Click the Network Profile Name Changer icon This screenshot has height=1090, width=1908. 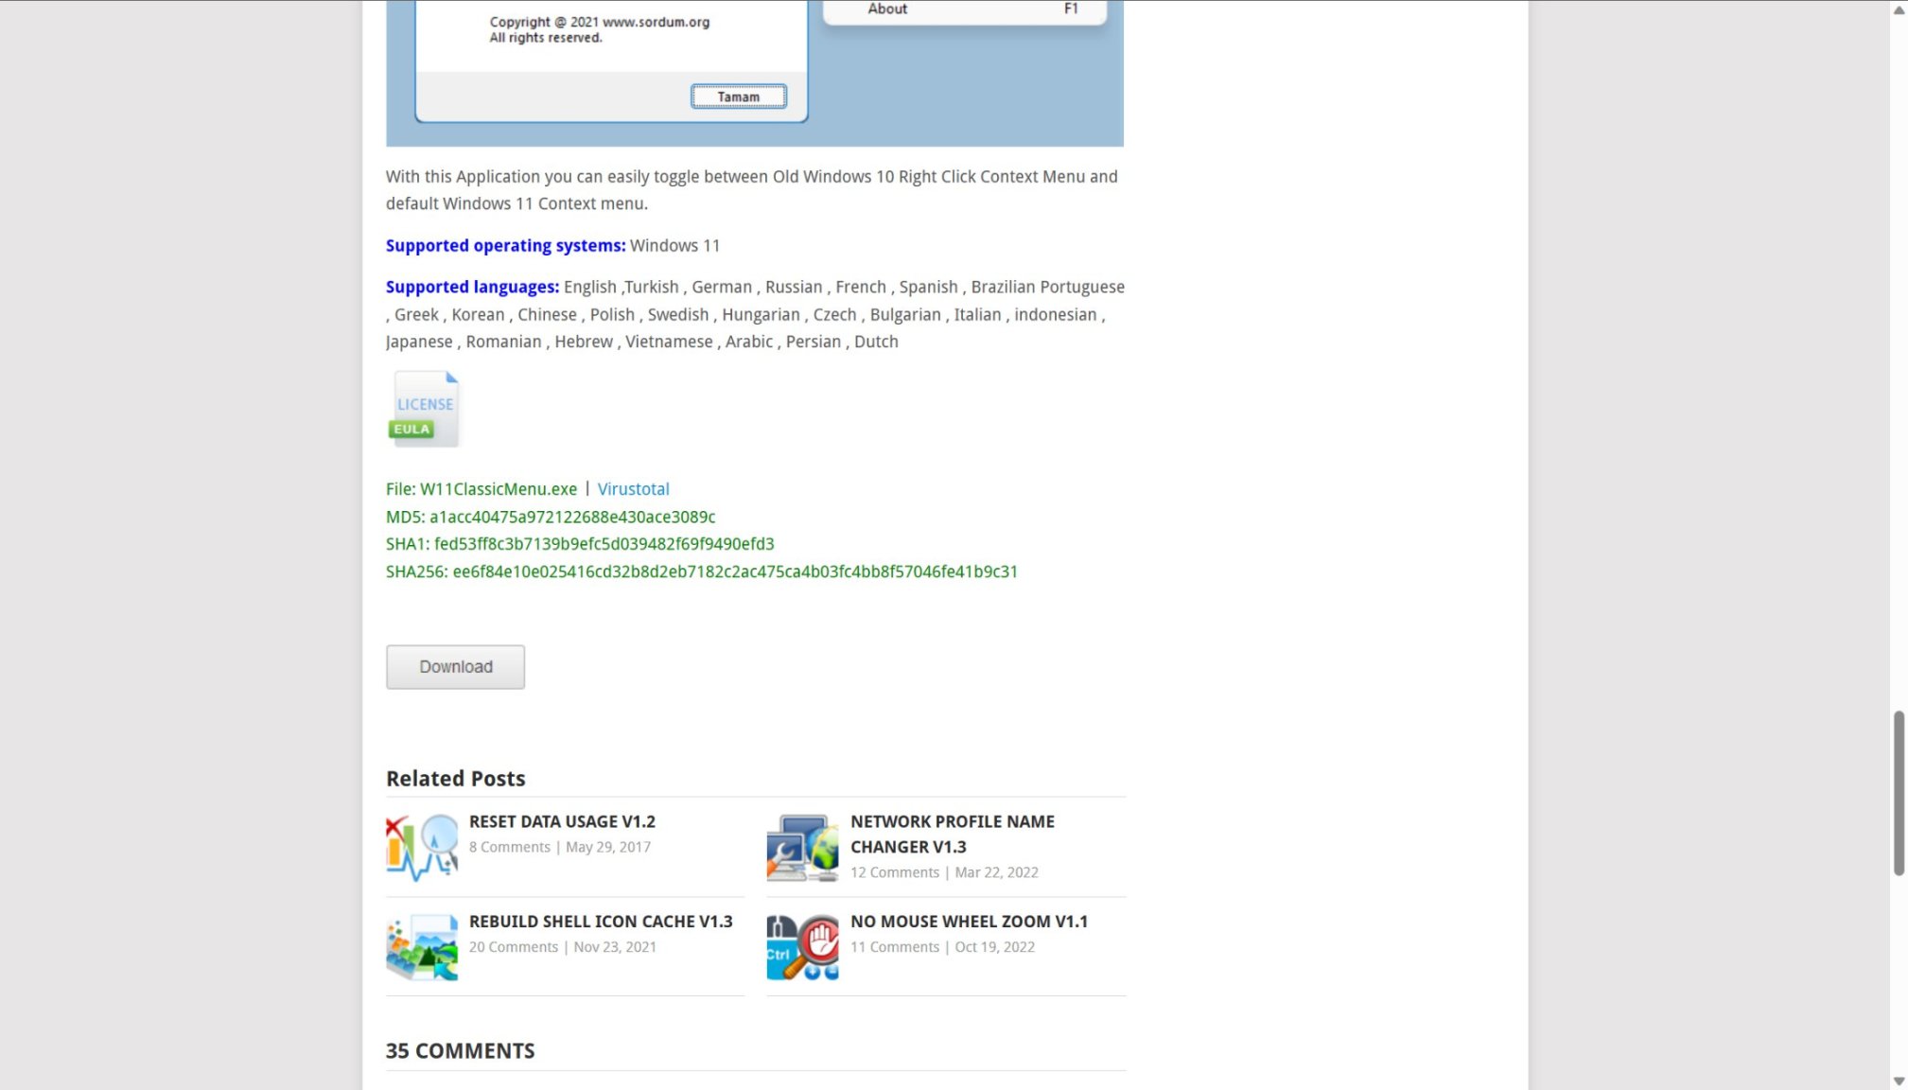(x=802, y=847)
